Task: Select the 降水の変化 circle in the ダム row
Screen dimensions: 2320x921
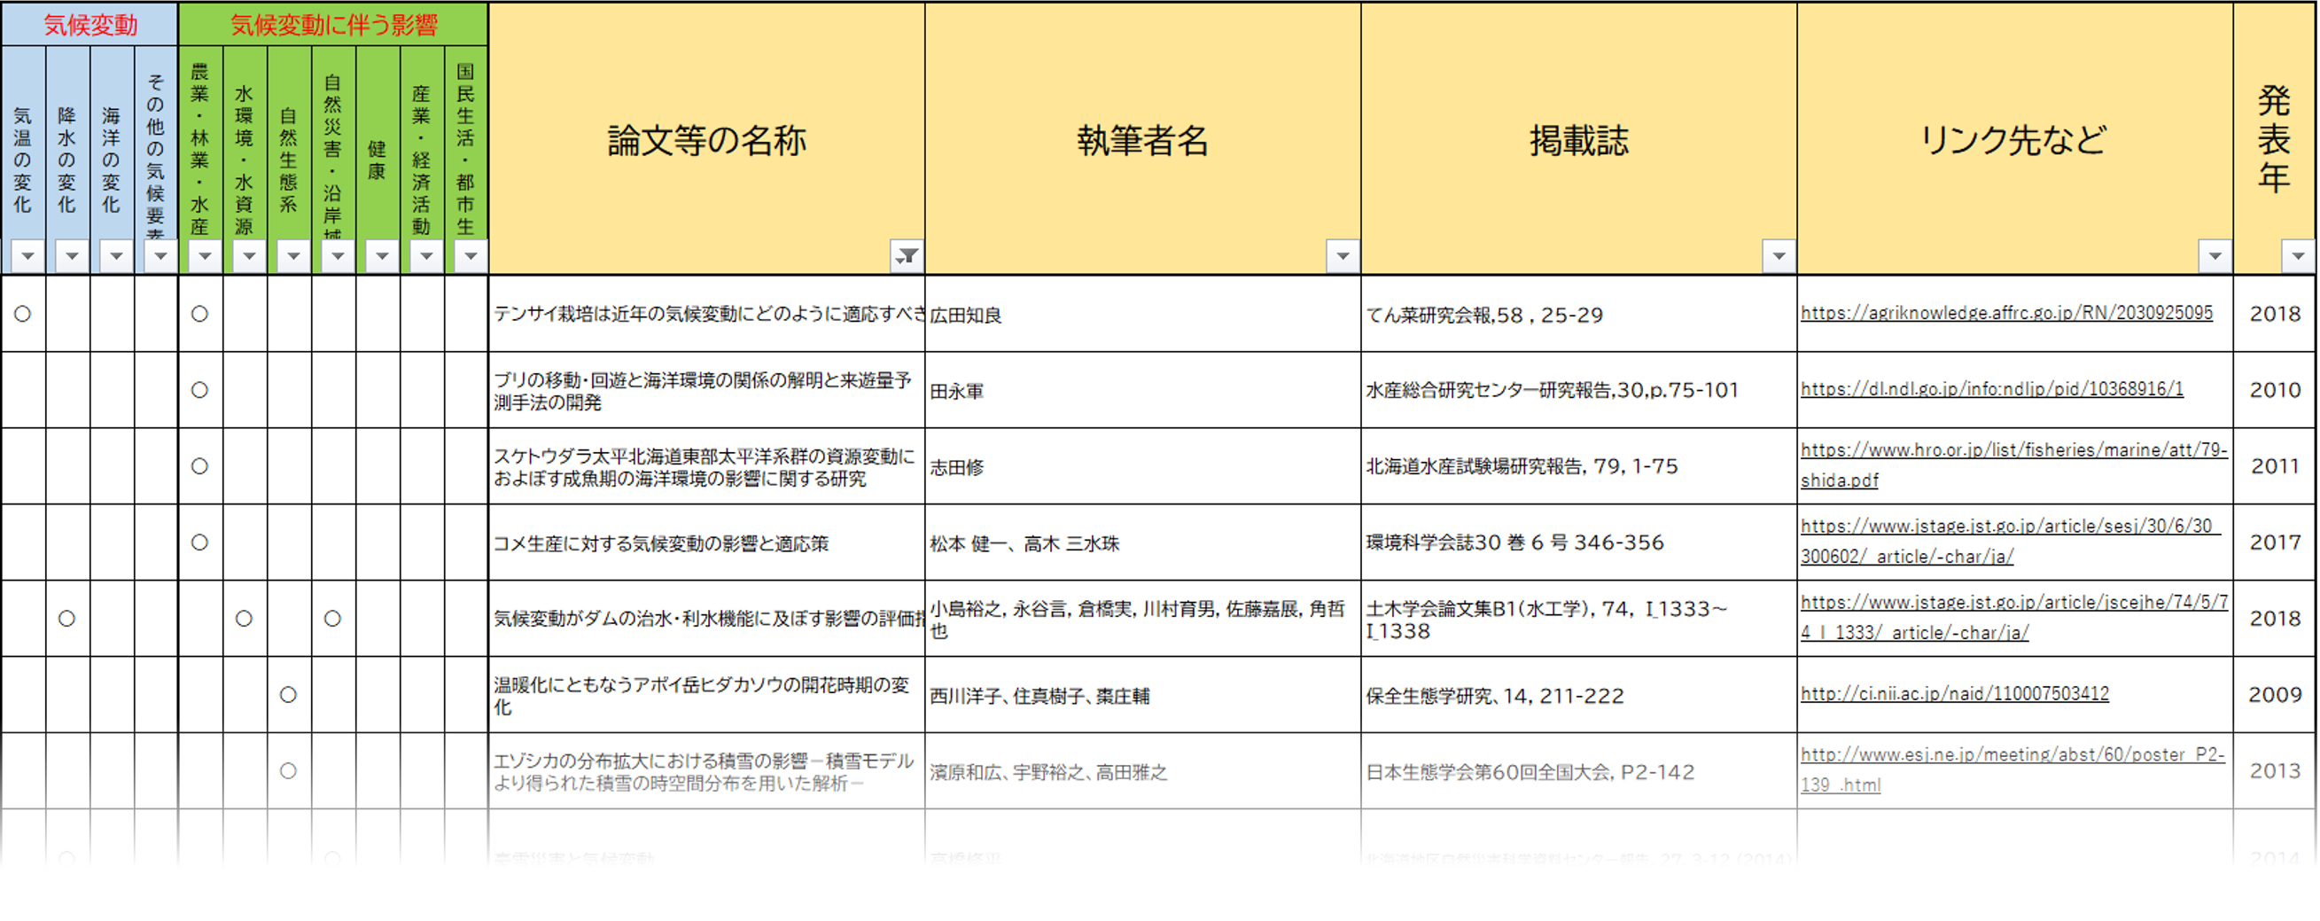Action: pyautogui.click(x=66, y=618)
